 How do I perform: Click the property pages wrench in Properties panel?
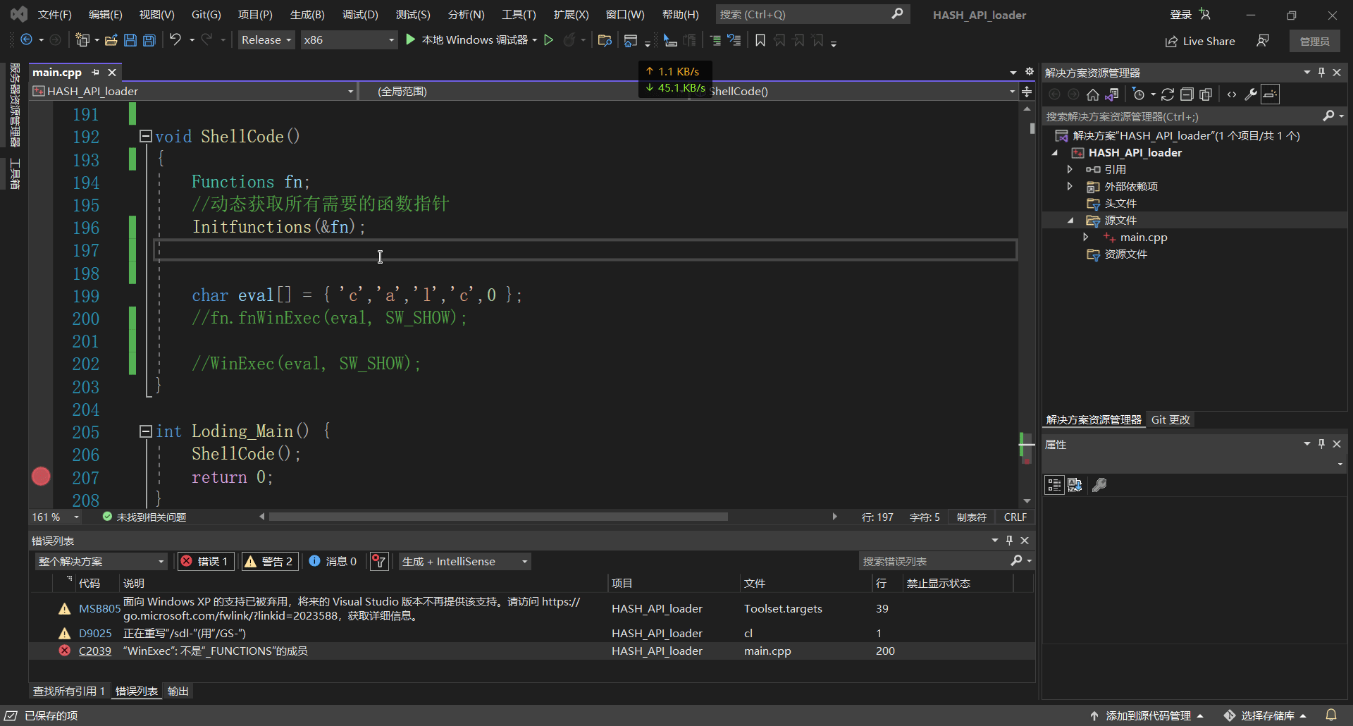[x=1099, y=485]
